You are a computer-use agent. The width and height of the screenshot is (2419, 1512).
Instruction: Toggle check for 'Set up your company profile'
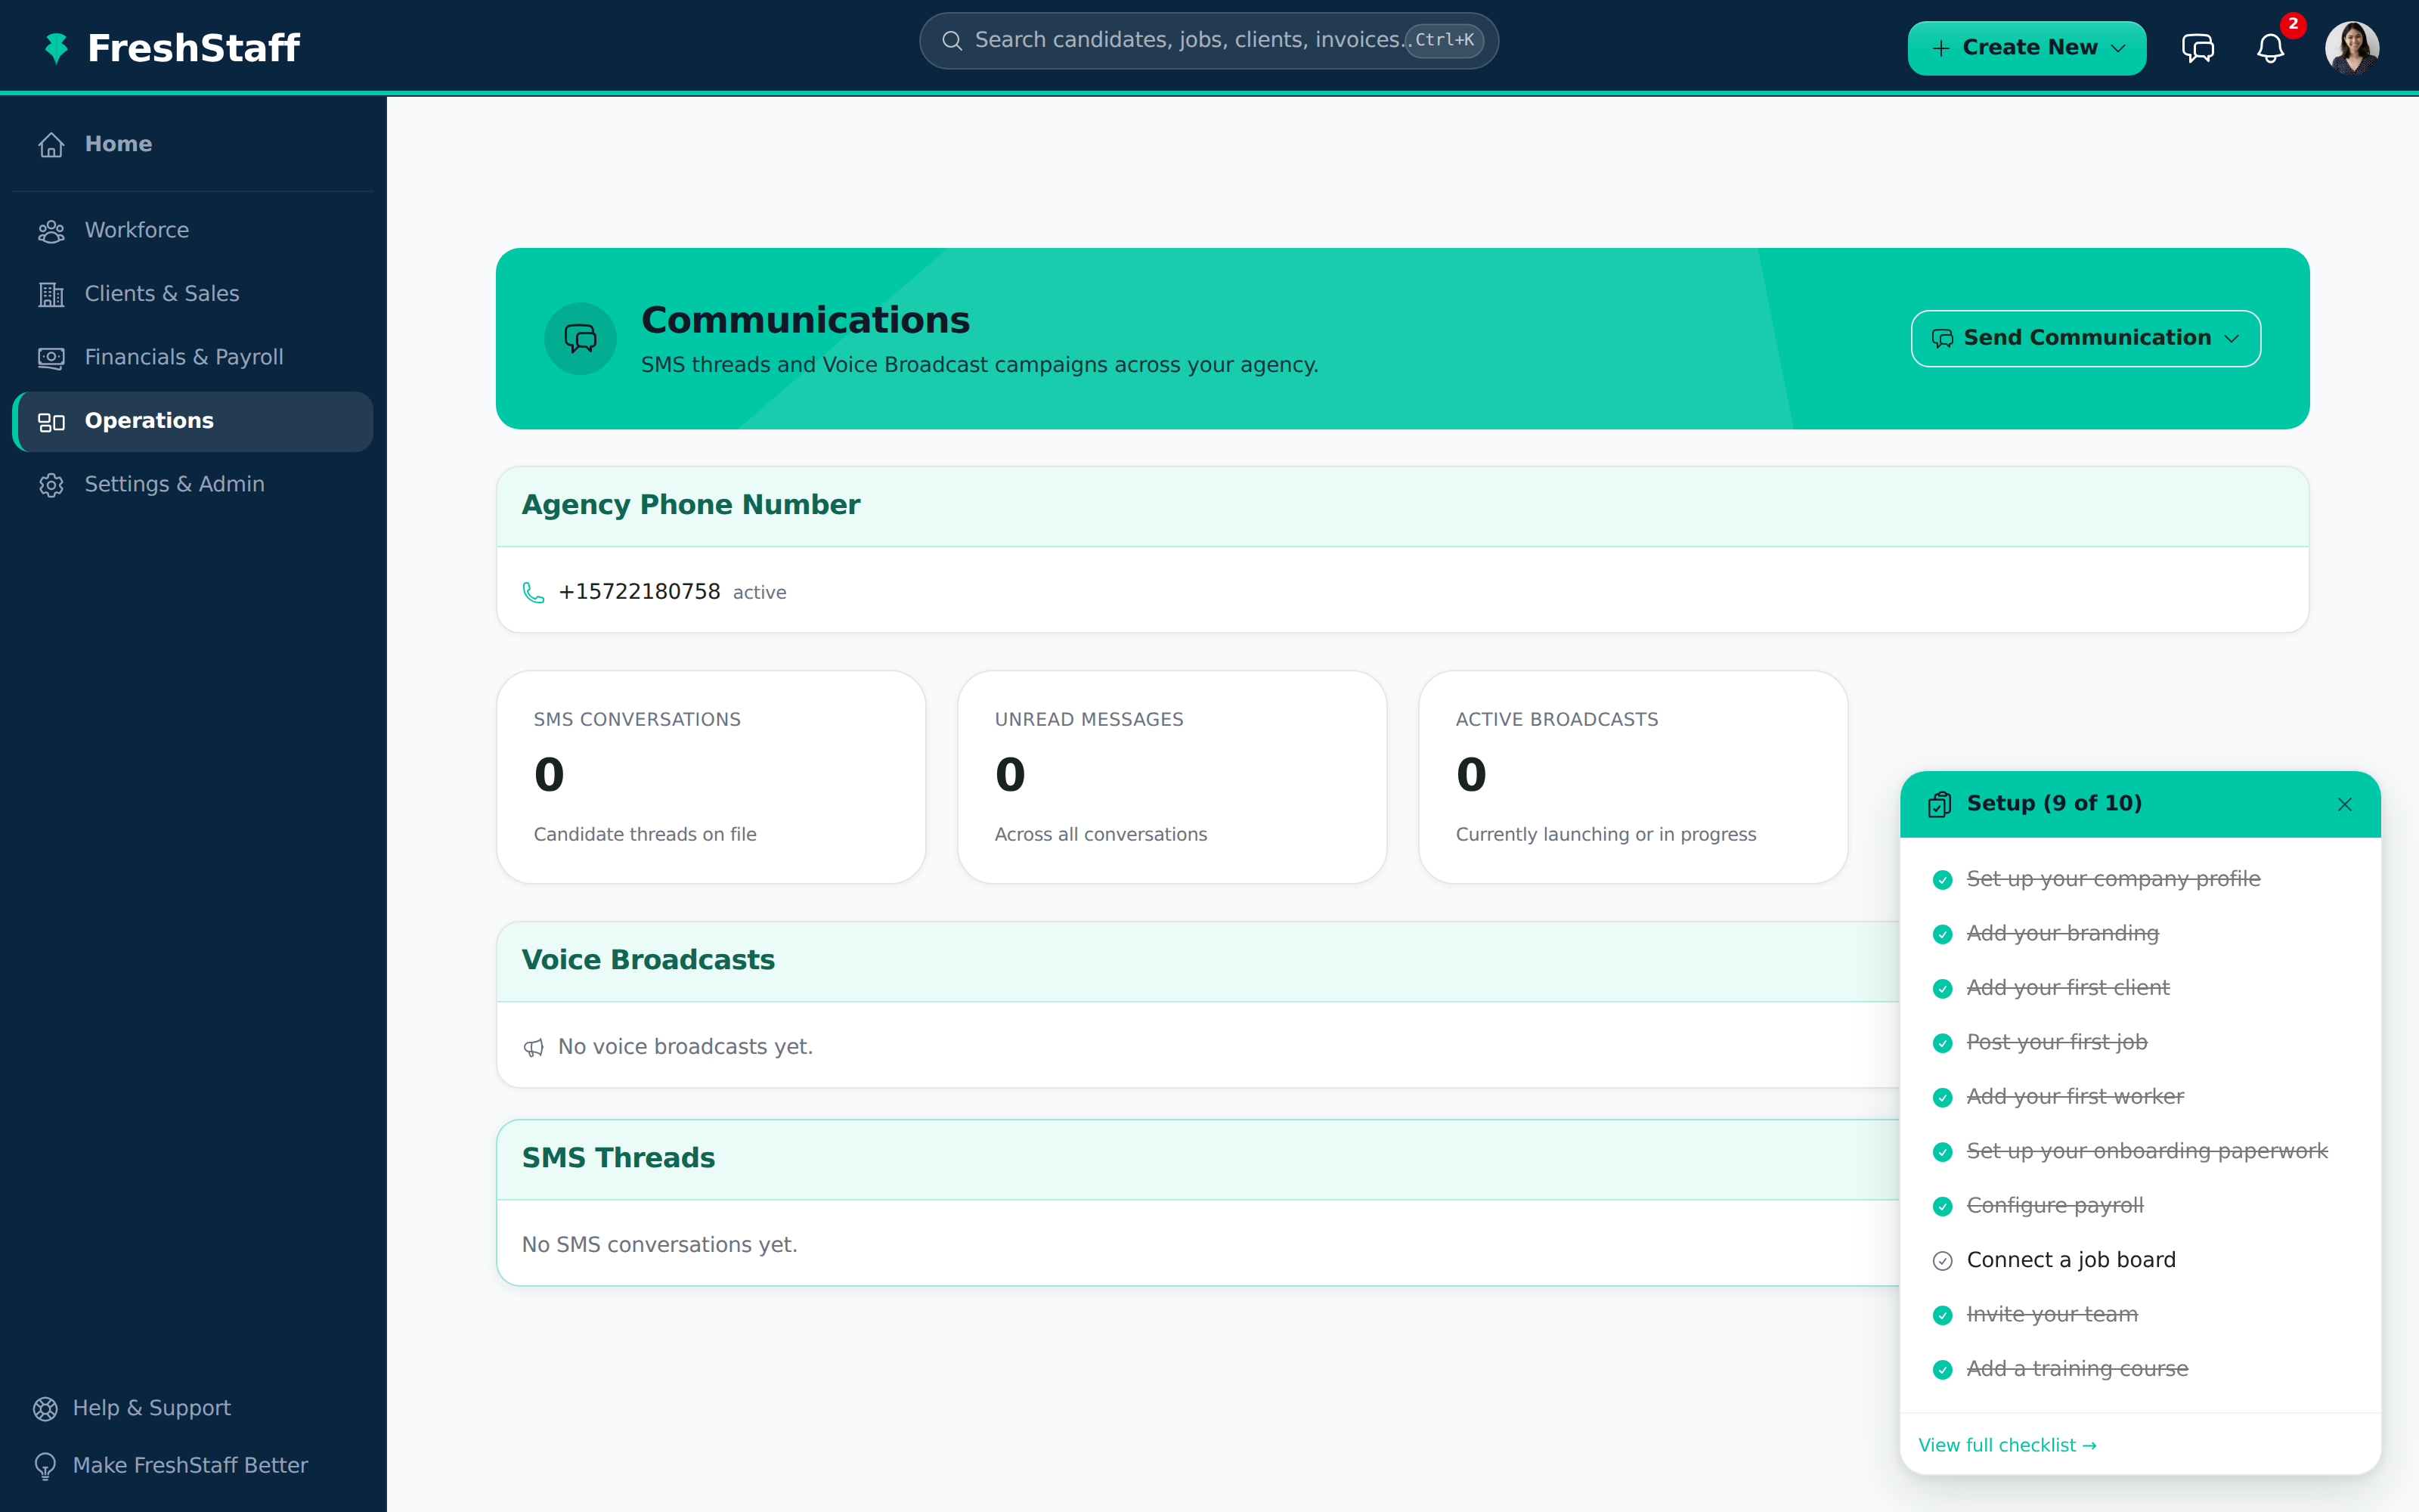click(1942, 880)
